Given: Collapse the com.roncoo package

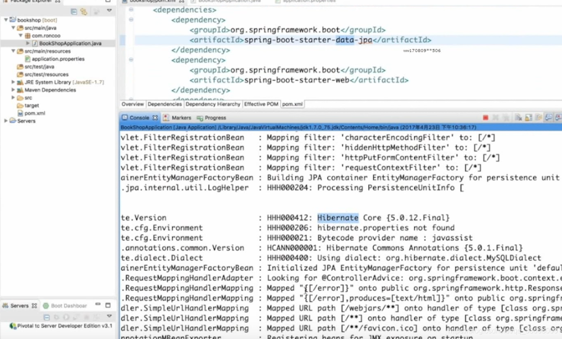Looking at the screenshot, I should pos(21,35).
